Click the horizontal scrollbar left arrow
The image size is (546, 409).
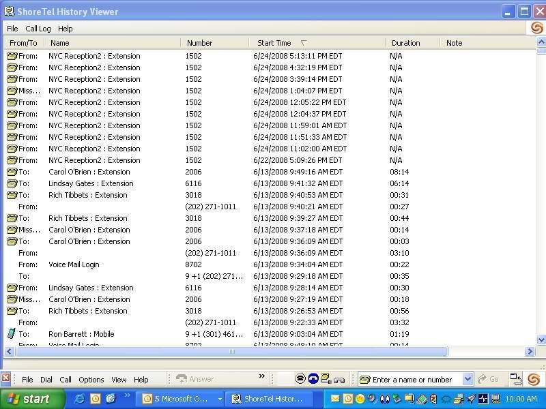click(x=10, y=351)
